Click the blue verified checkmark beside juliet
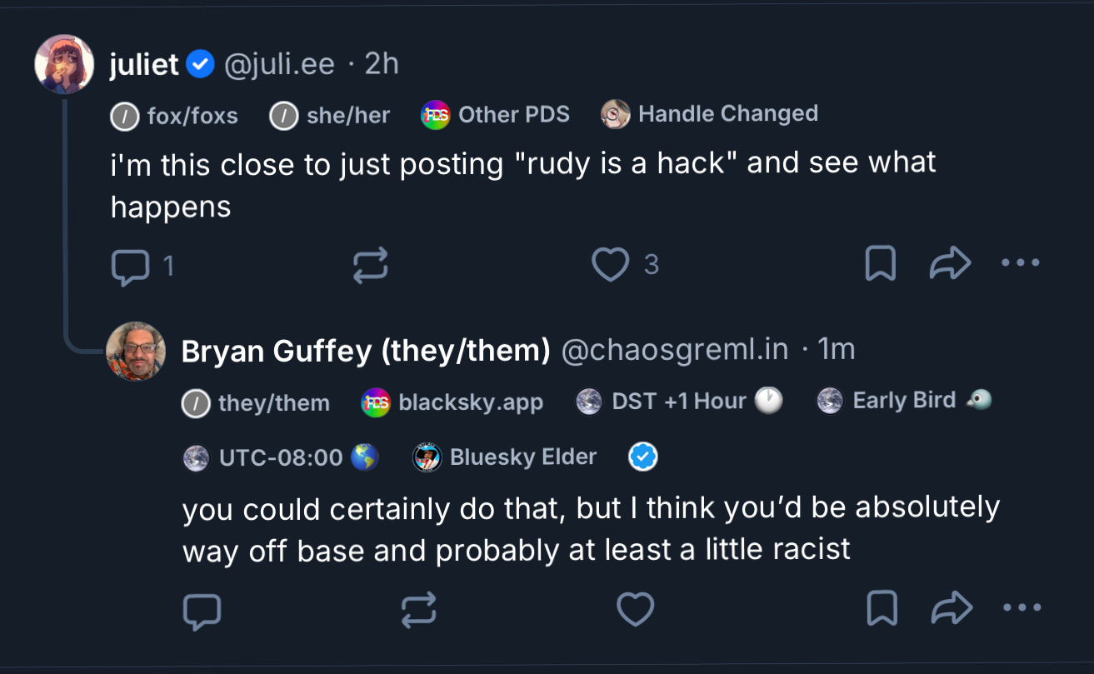Viewport: 1094px width, 674px height. click(x=201, y=64)
